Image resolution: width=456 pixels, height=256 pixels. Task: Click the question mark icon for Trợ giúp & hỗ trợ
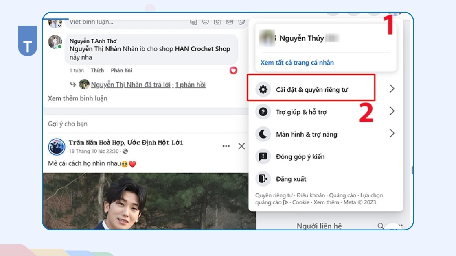(263, 112)
